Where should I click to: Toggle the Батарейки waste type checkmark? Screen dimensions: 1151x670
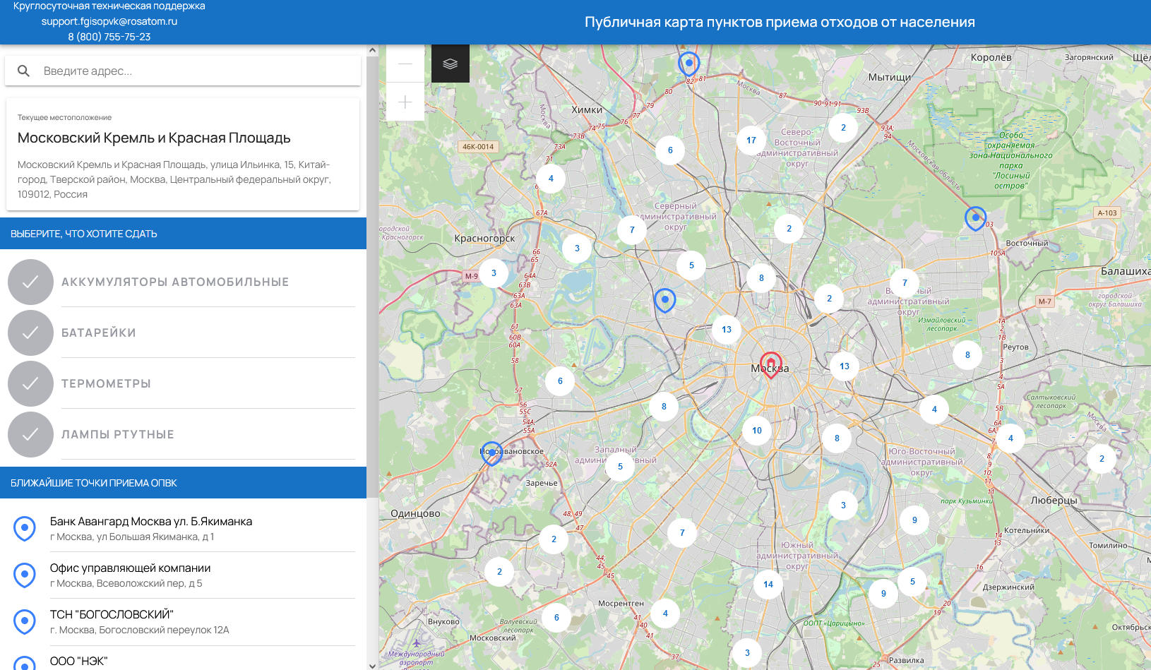tap(30, 333)
